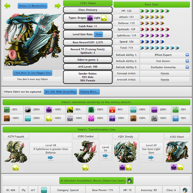Click the teal type icon in move ID 686 row
This screenshot has width=193, height=193.
[x=44, y=190]
